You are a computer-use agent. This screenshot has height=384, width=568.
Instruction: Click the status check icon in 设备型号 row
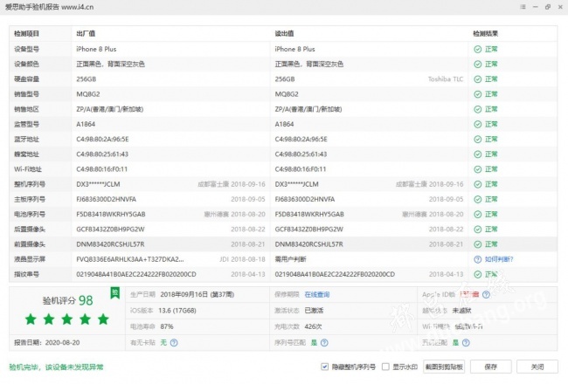click(x=478, y=49)
